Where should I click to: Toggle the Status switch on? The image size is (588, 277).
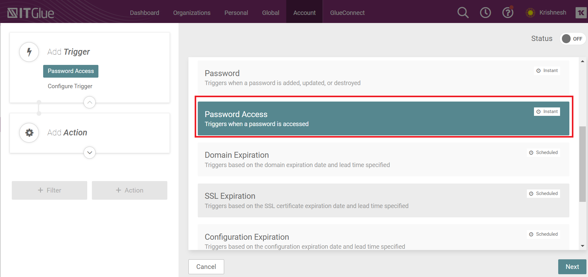573,39
